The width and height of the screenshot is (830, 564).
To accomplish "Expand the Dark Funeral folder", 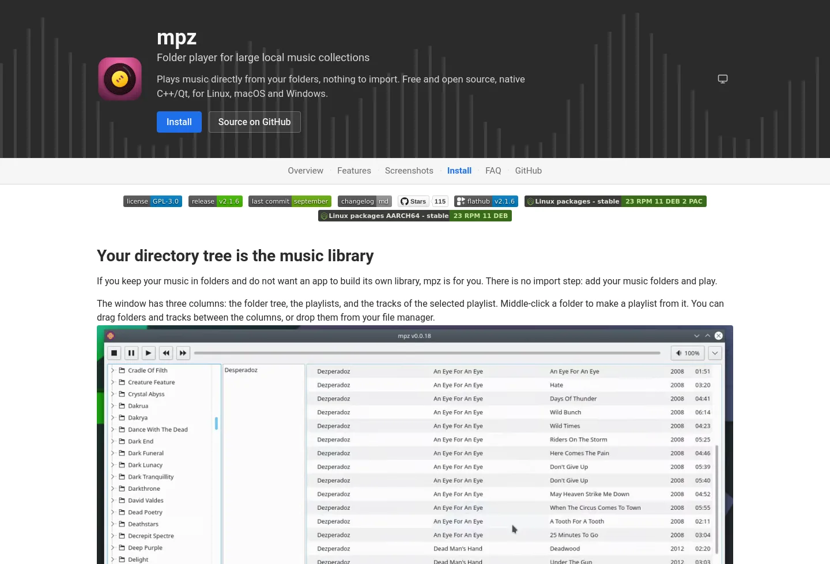I will pos(113,453).
